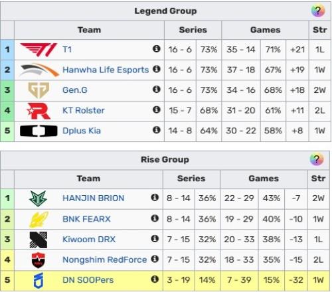
Task: Open the T1 team link
Action: [x=67, y=50]
